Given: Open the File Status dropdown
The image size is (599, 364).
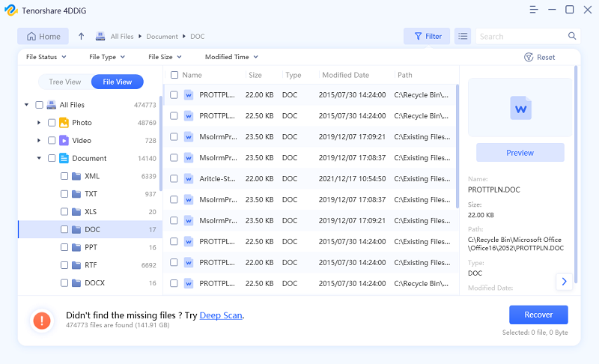Looking at the screenshot, I should tap(46, 57).
